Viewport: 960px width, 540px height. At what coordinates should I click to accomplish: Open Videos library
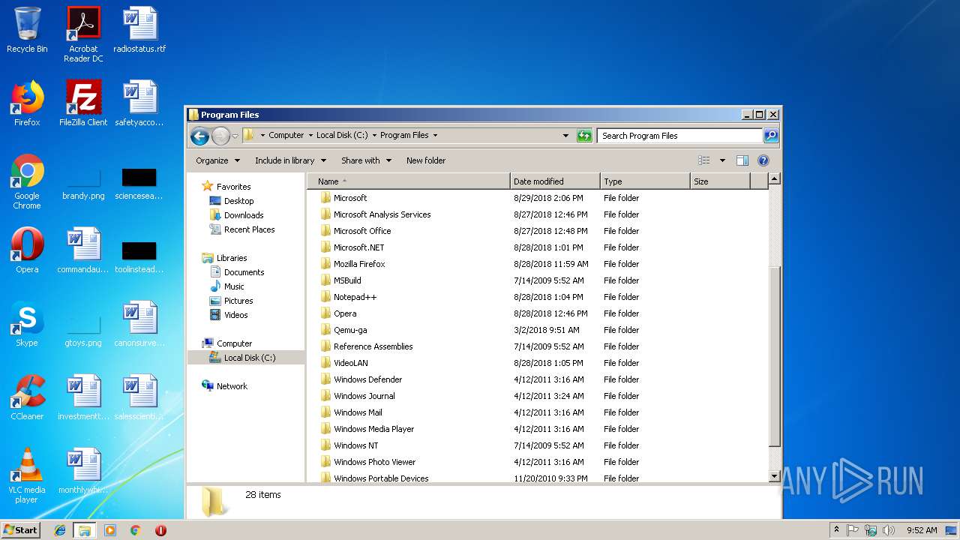[x=235, y=315]
